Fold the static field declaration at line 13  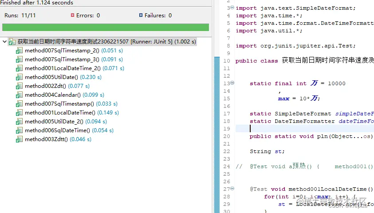[x=232, y=83]
